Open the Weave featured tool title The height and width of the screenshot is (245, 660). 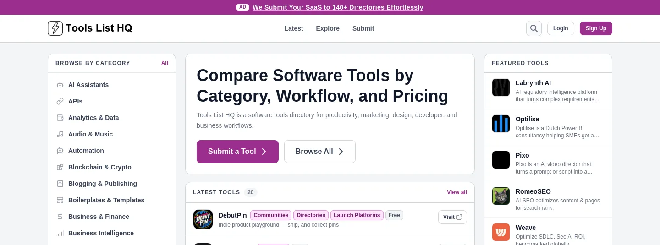coord(526,228)
